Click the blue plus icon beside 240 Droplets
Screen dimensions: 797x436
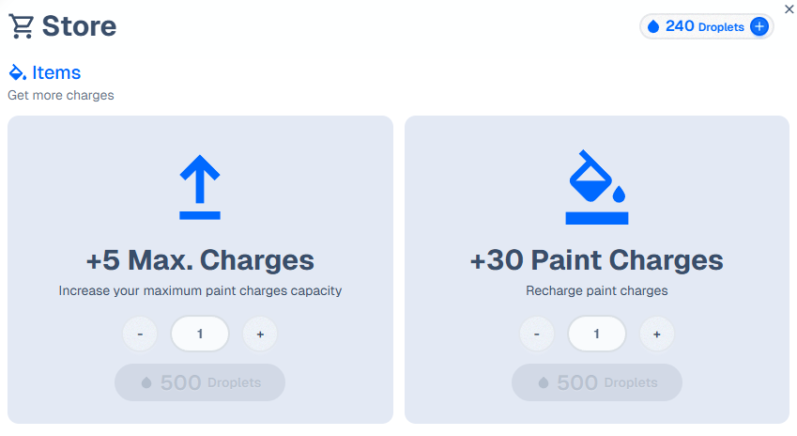coord(759,26)
